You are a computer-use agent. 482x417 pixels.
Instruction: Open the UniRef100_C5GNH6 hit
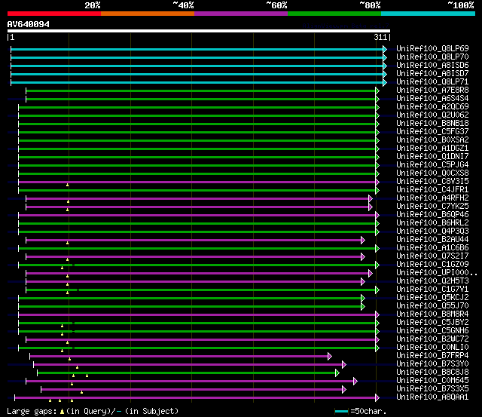tap(432, 331)
